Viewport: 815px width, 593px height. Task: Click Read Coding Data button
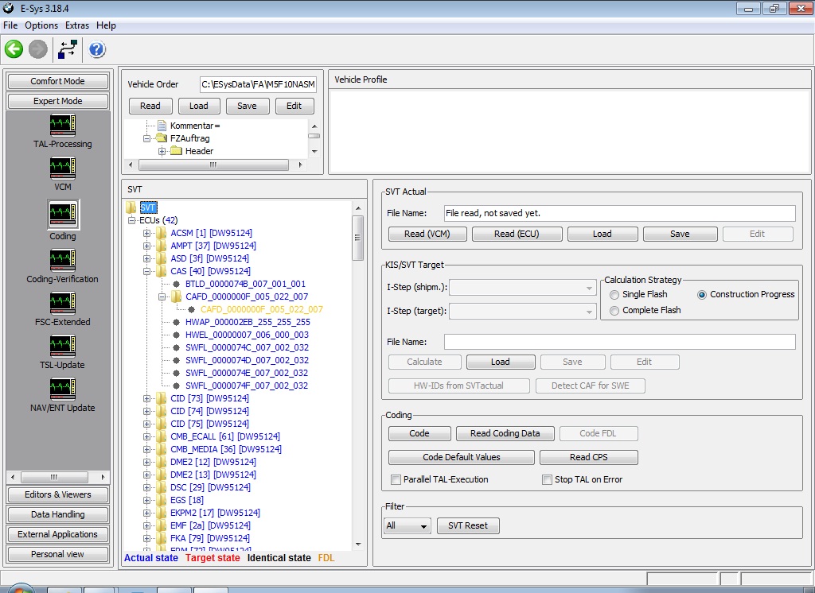point(505,433)
